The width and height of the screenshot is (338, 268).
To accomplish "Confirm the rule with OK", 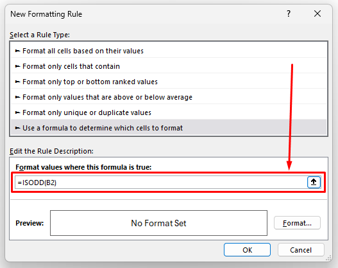I will tap(247, 250).
